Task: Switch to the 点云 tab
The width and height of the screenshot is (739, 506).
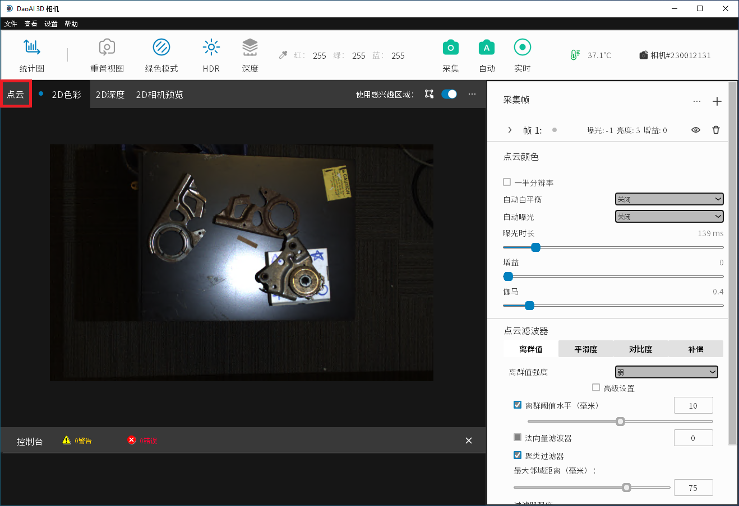Action: [x=16, y=94]
